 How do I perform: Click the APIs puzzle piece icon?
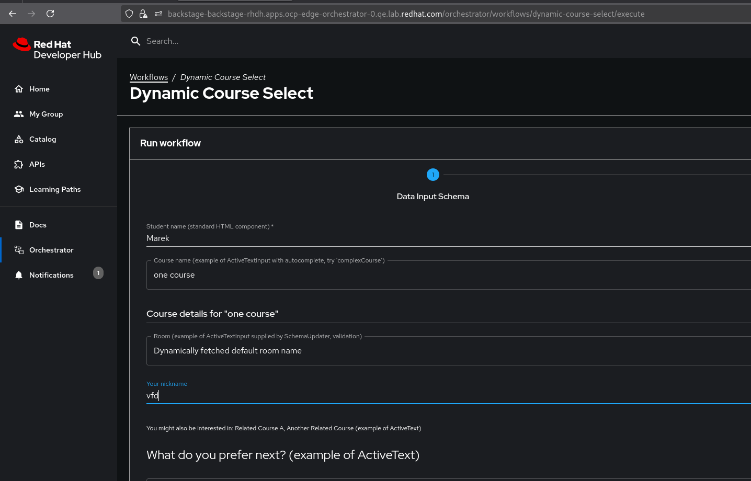(x=19, y=164)
